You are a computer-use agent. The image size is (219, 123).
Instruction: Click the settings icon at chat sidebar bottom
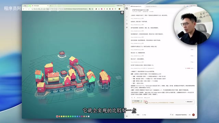pos(127,116)
